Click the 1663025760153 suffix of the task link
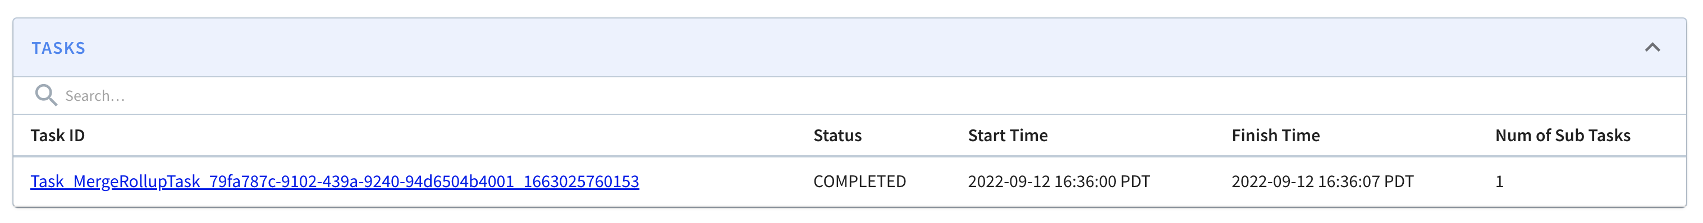The image size is (1703, 223). tap(581, 182)
